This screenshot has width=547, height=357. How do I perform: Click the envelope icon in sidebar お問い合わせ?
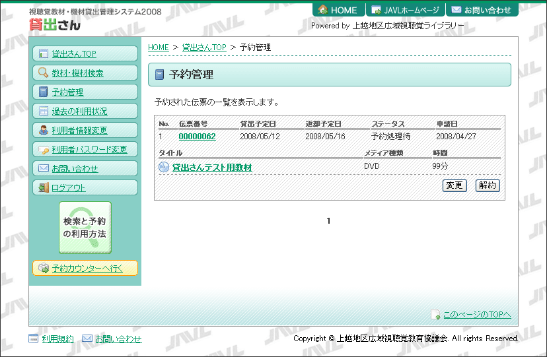coord(44,169)
